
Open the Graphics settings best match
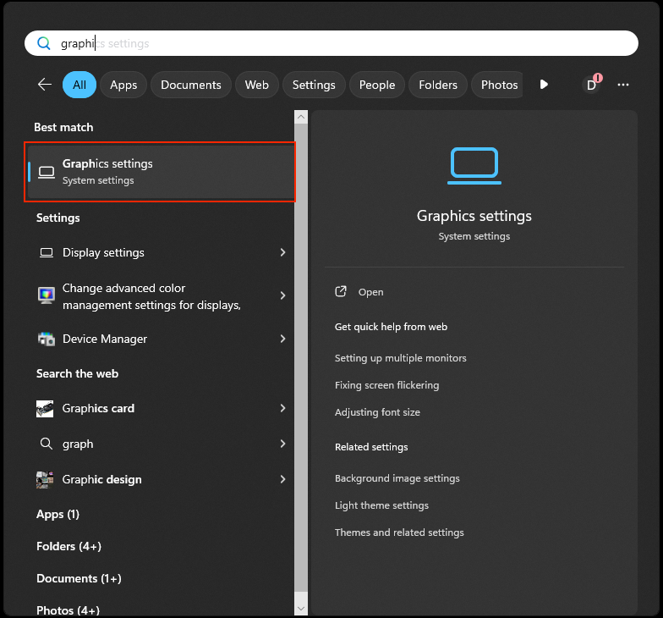point(160,172)
